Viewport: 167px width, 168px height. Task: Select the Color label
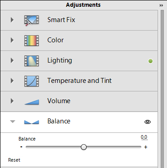coord(56,40)
